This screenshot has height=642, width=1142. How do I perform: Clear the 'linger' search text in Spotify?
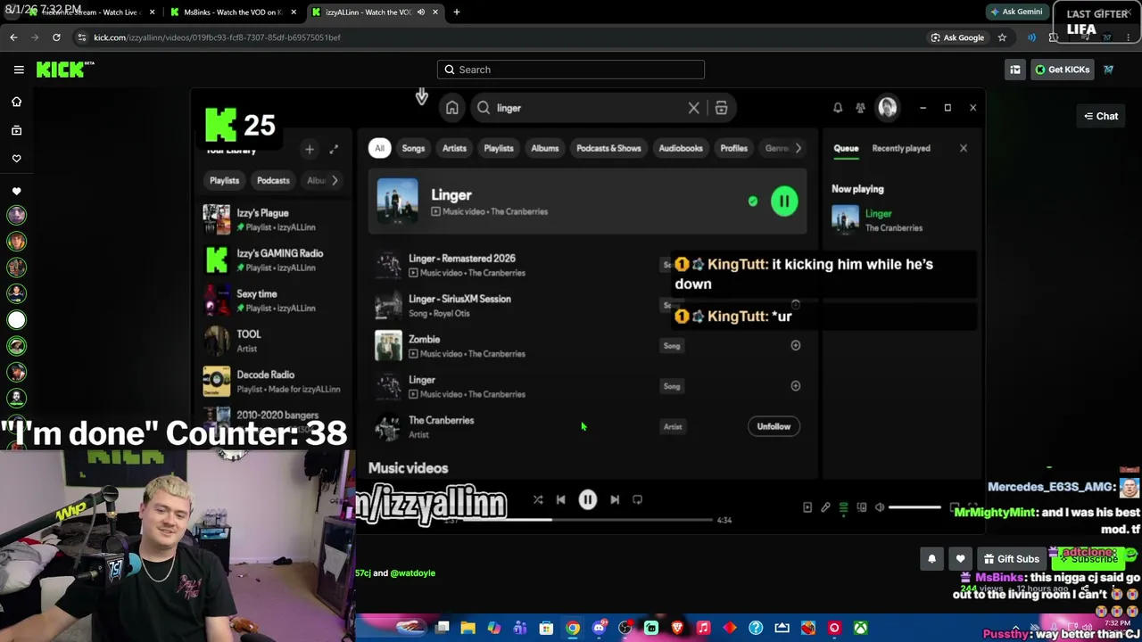click(693, 108)
